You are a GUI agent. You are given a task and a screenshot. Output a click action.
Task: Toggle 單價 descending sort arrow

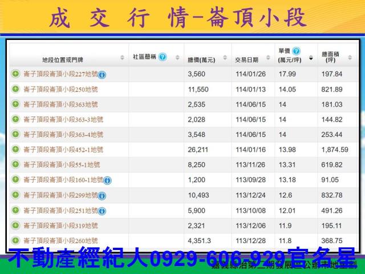coord(311,58)
